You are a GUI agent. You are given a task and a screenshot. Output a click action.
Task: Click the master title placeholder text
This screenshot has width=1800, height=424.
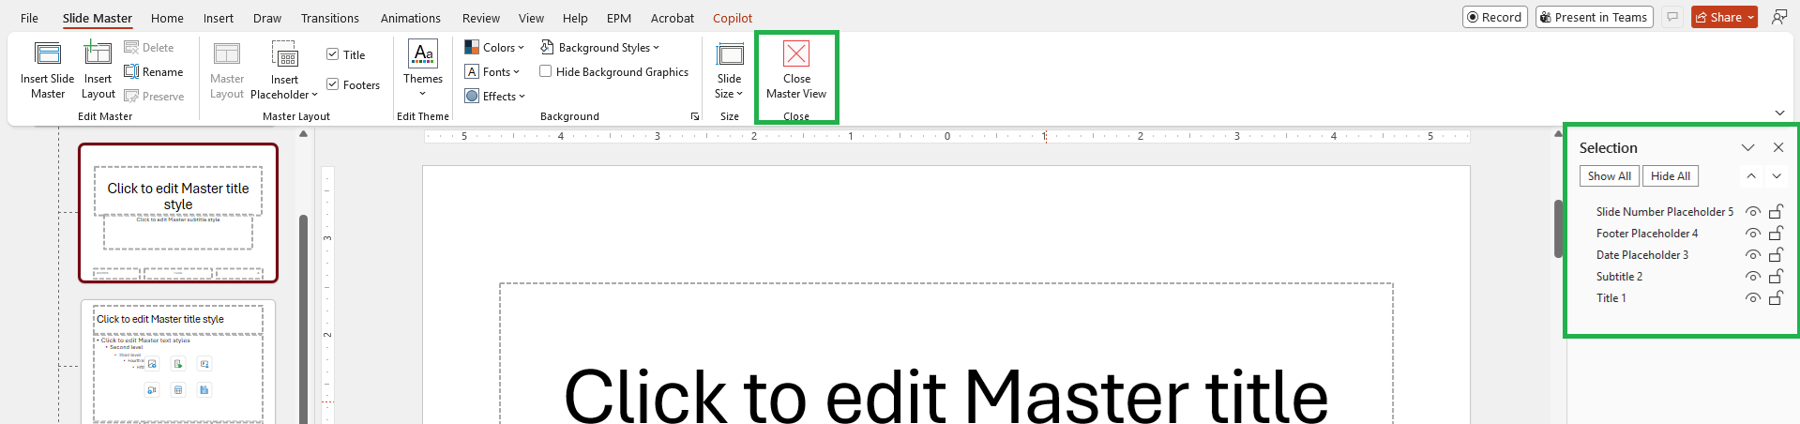click(945, 395)
